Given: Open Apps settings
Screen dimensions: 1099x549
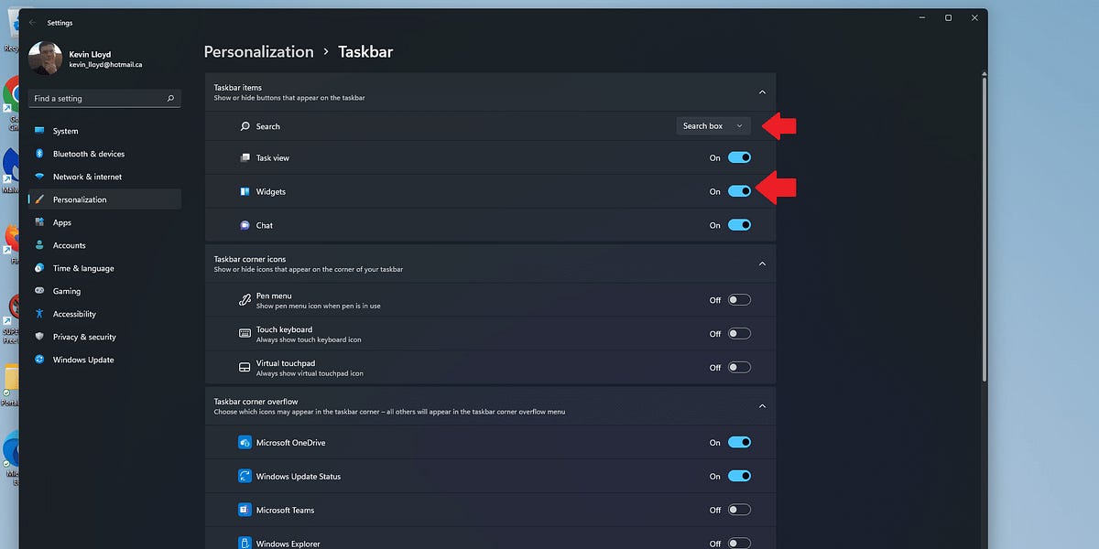Looking at the screenshot, I should coord(60,221).
